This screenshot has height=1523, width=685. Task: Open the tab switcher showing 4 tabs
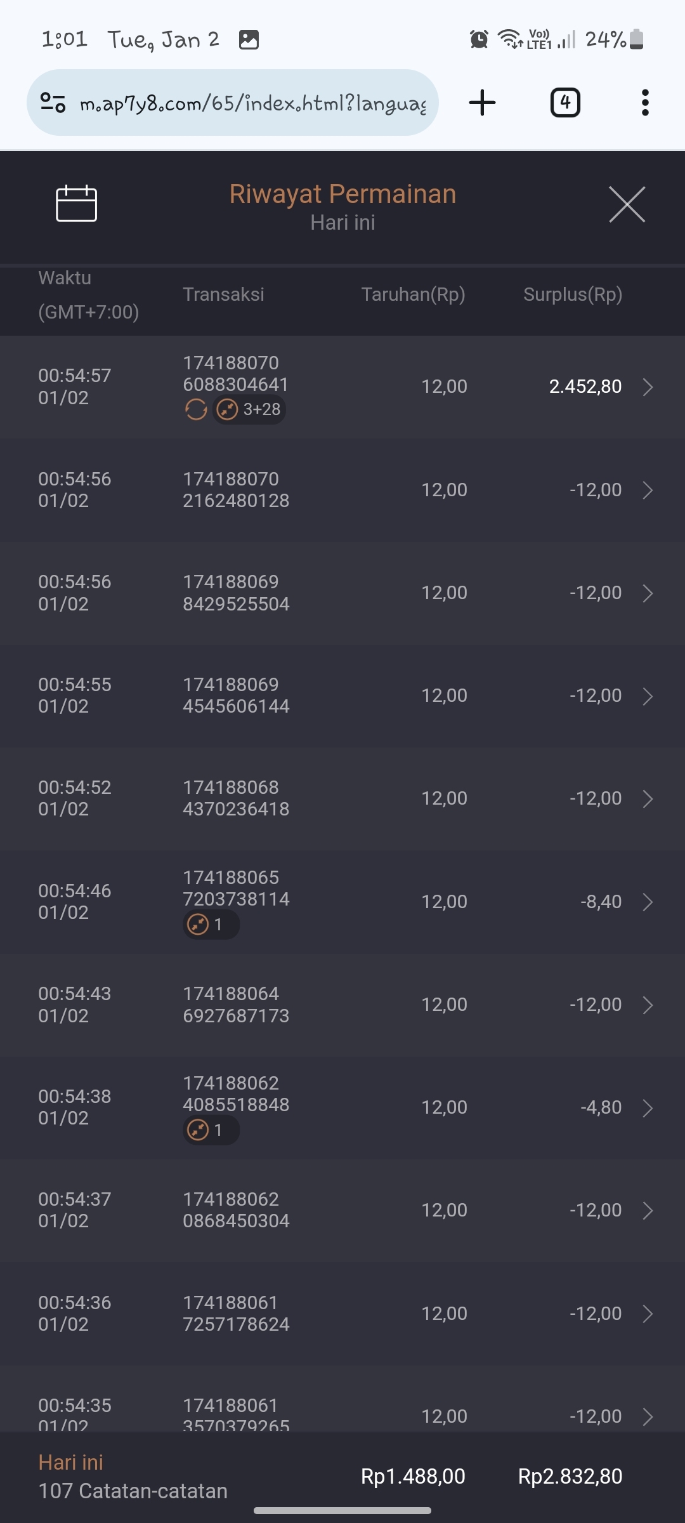pyautogui.click(x=565, y=103)
